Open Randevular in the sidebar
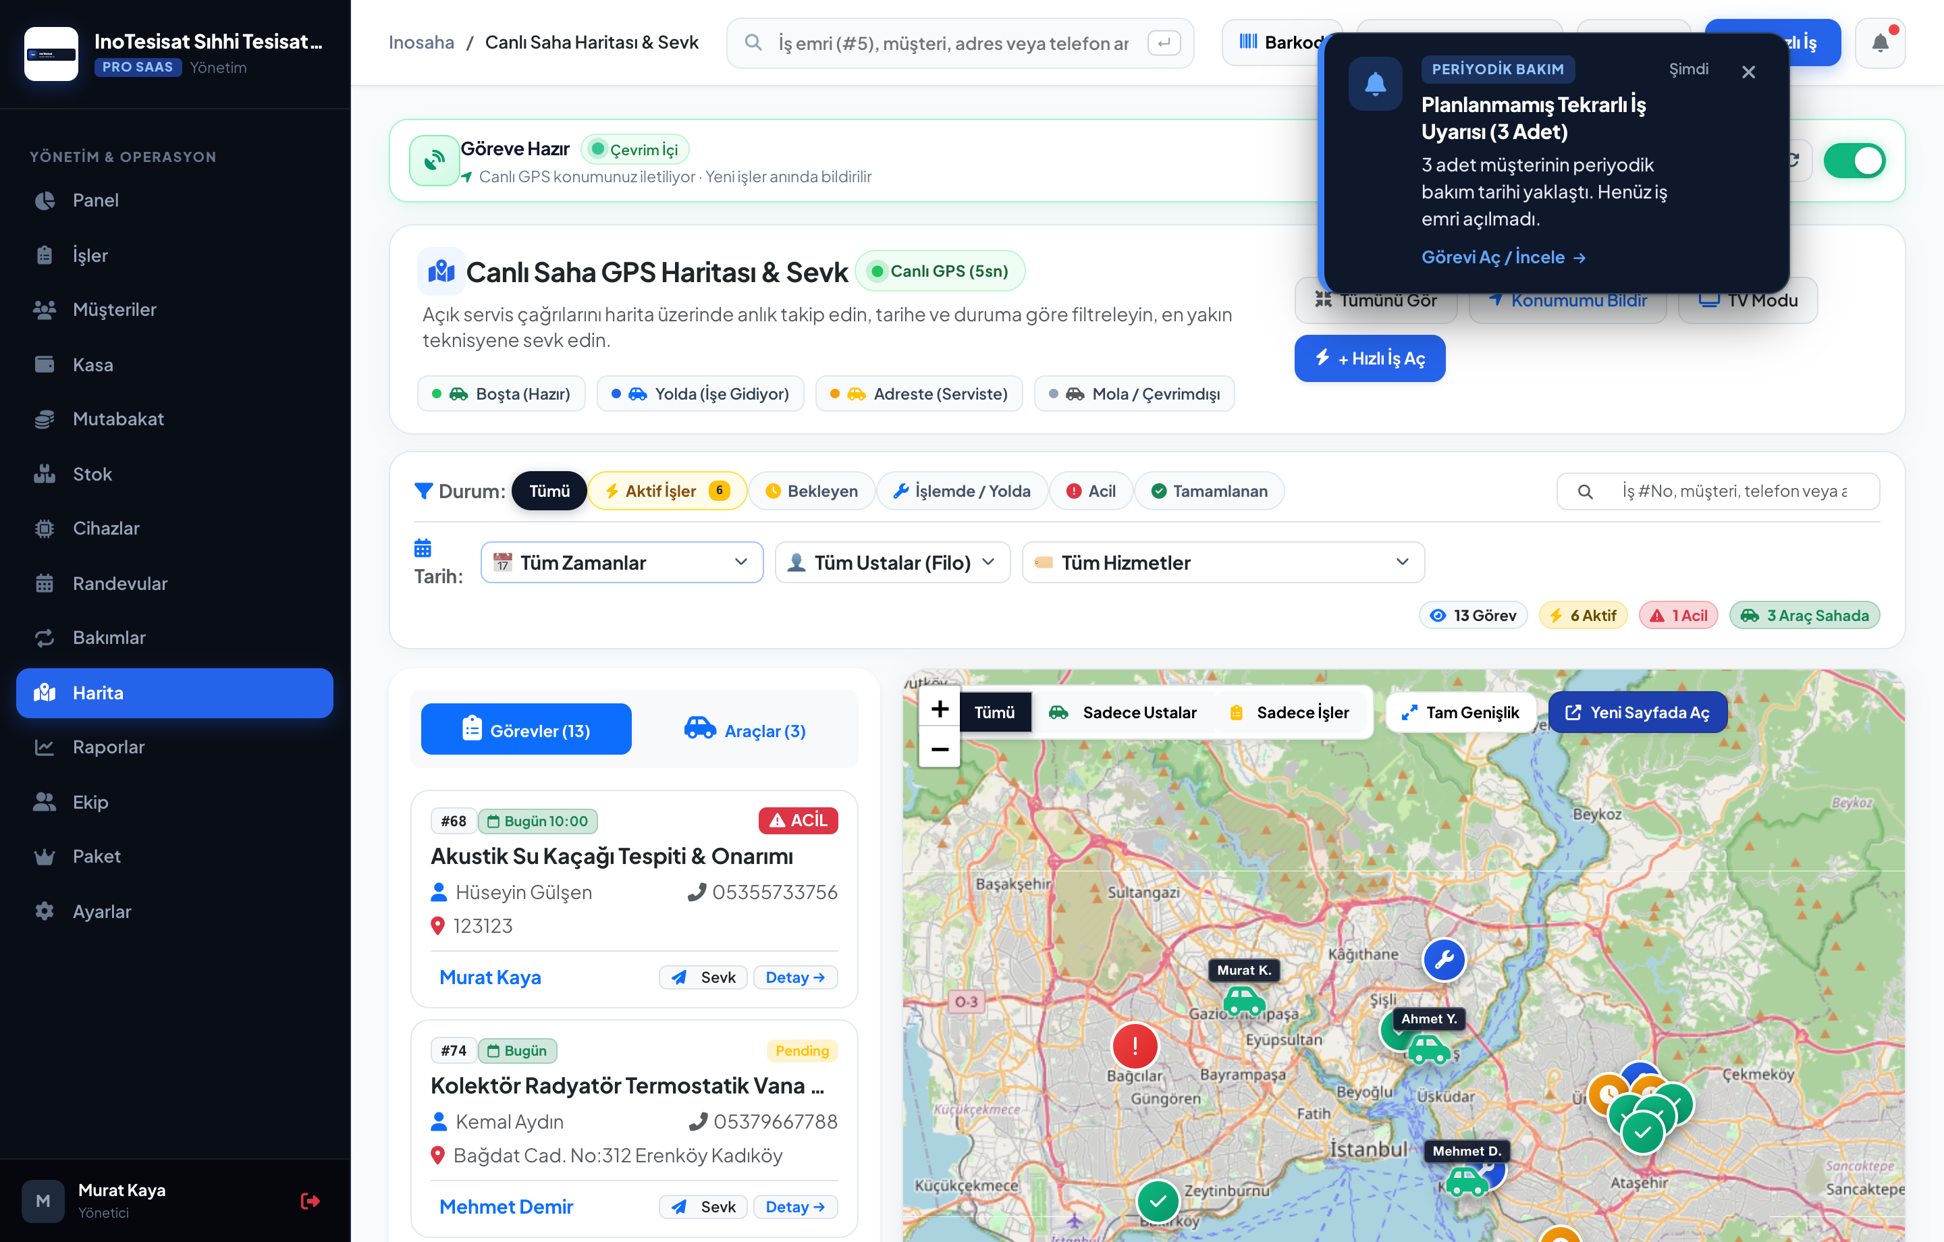 pyautogui.click(x=174, y=583)
